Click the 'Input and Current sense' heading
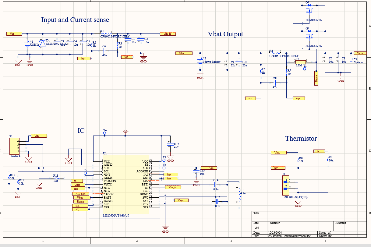This screenshot has height=247, width=371. 75,20
